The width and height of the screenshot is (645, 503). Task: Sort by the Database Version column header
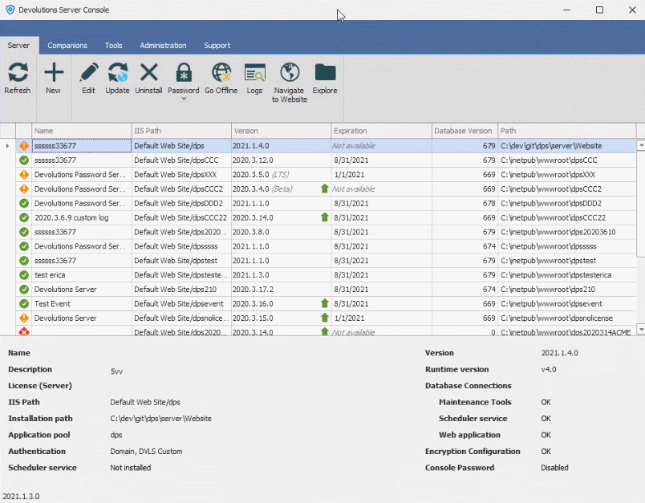coord(463,131)
